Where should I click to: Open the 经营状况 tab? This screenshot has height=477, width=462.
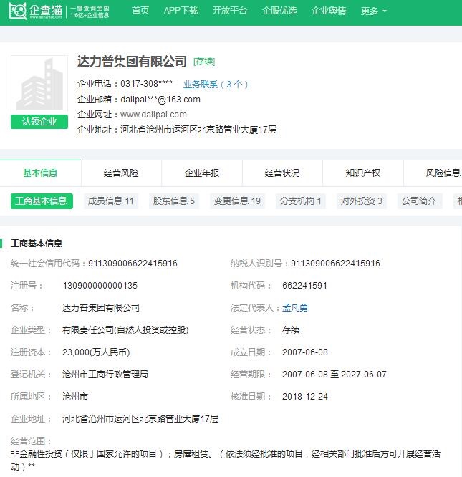[282, 173]
